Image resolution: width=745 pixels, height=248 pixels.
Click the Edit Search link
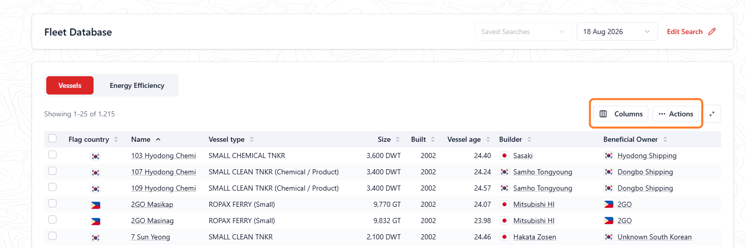(x=684, y=32)
